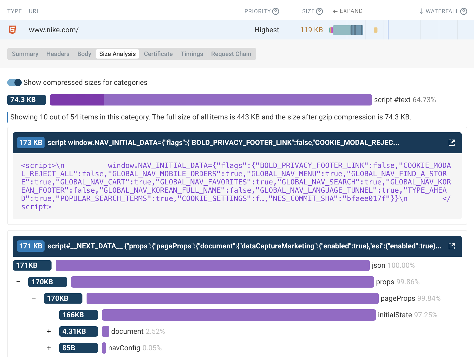Click the NAV_INITIAL_DATA script code preview

pyautogui.click(x=237, y=186)
